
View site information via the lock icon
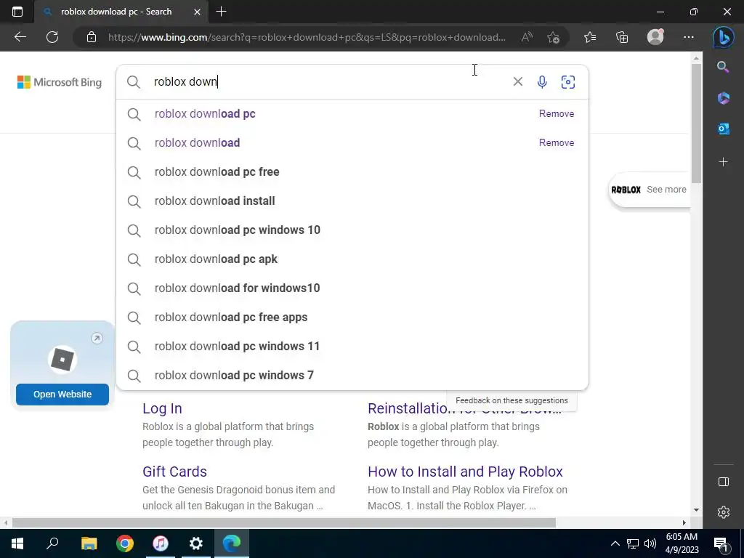92,37
